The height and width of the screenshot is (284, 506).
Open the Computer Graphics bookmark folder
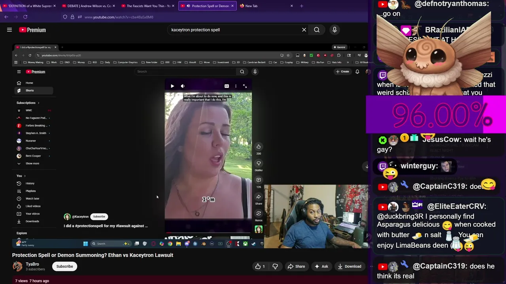(125, 62)
